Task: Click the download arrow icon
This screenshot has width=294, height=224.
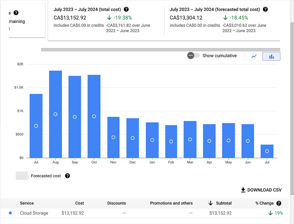Action: coord(243,190)
